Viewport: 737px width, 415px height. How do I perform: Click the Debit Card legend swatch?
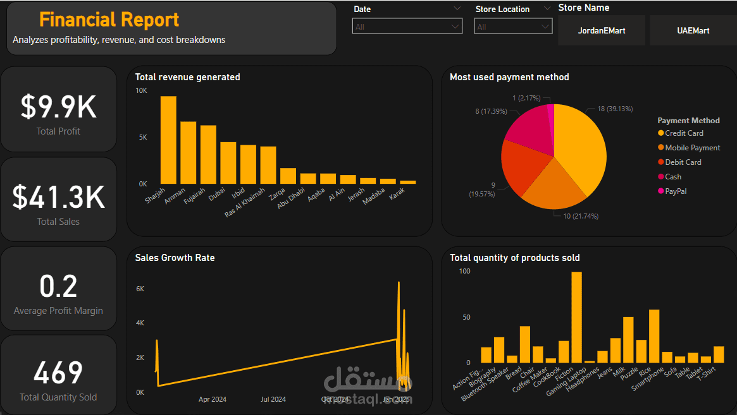pyautogui.click(x=661, y=162)
